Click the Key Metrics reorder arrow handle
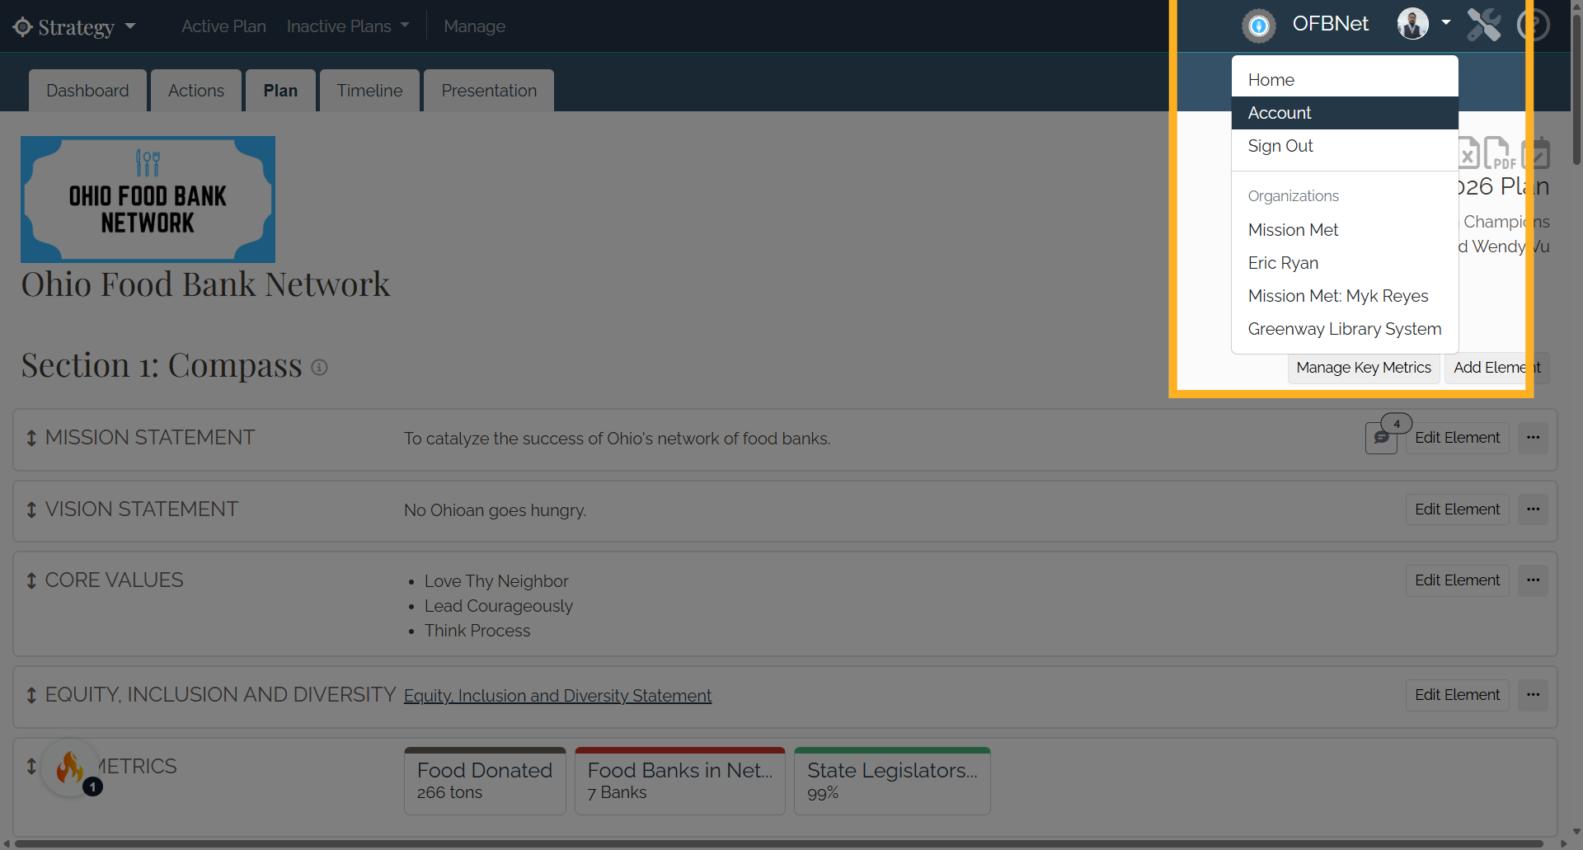This screenshot has height=850, width=1583. 31,767
